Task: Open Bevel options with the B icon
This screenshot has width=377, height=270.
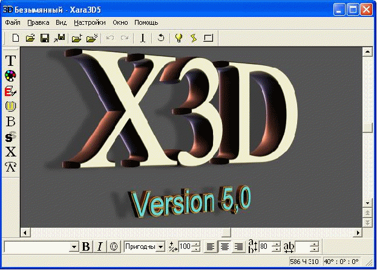Action: click(10, 121)
